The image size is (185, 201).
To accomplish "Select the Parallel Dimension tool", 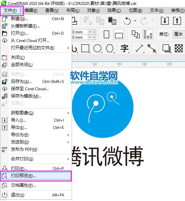I will click(x=139, y=48).
